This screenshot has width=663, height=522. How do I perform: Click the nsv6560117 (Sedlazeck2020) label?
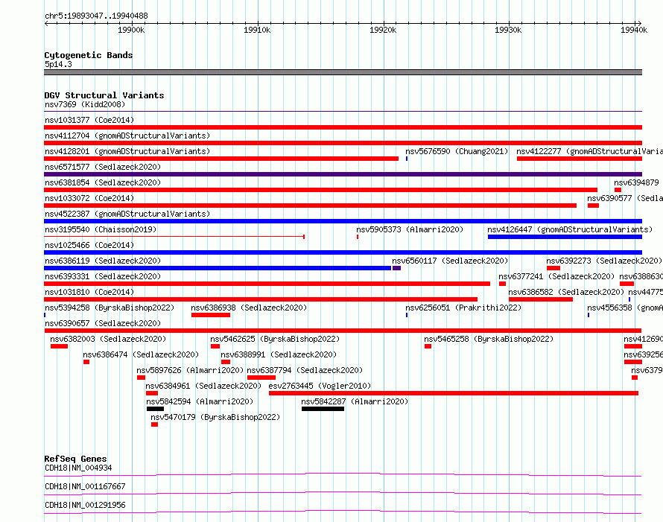click(450, 261)
